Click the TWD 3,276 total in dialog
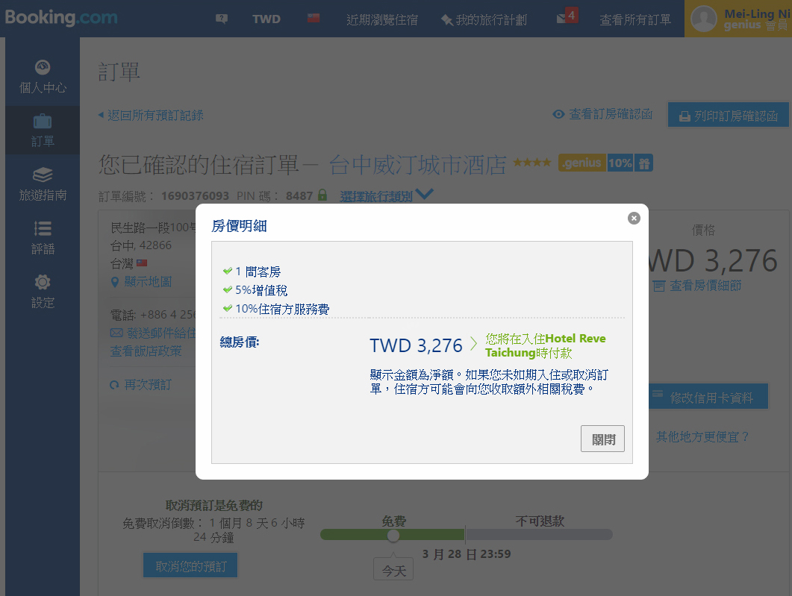The height and width of the screenshot is (596, 792). coord(416,345)
